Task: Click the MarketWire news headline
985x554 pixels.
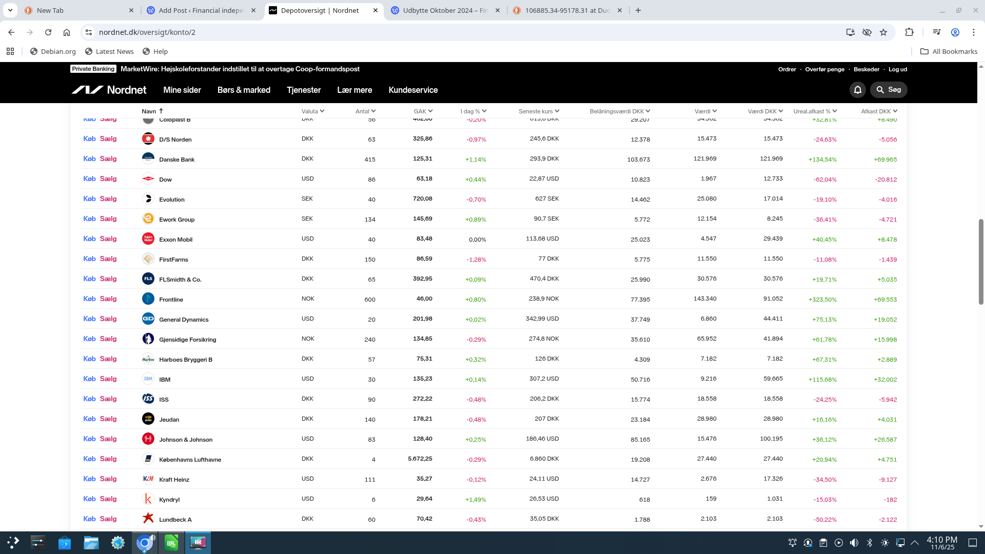Action: pos(240,69)
